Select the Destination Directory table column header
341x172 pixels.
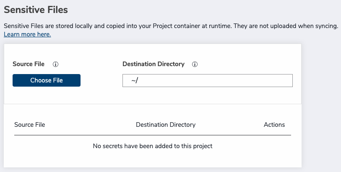coord(166,125)
